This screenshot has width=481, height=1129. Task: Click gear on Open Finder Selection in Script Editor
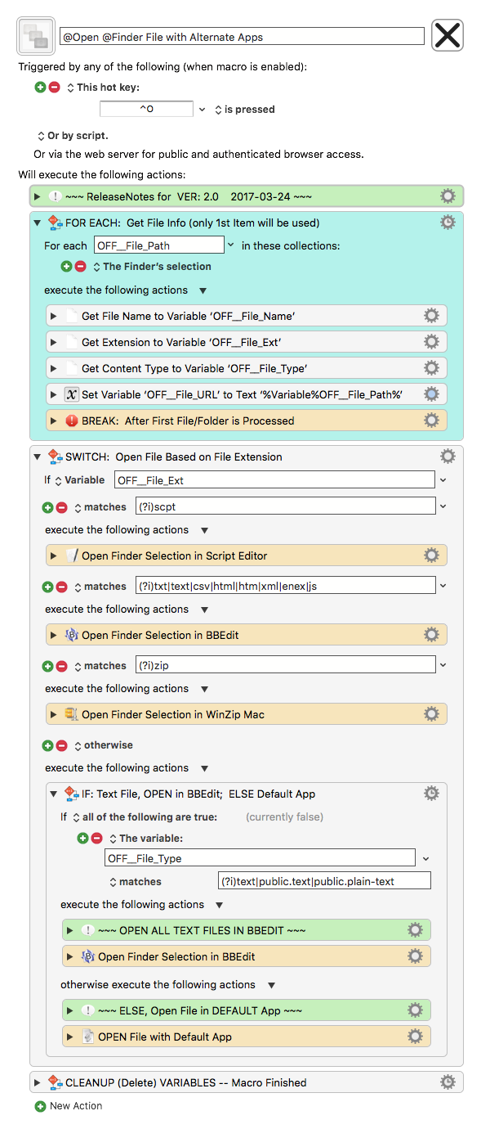431,556
